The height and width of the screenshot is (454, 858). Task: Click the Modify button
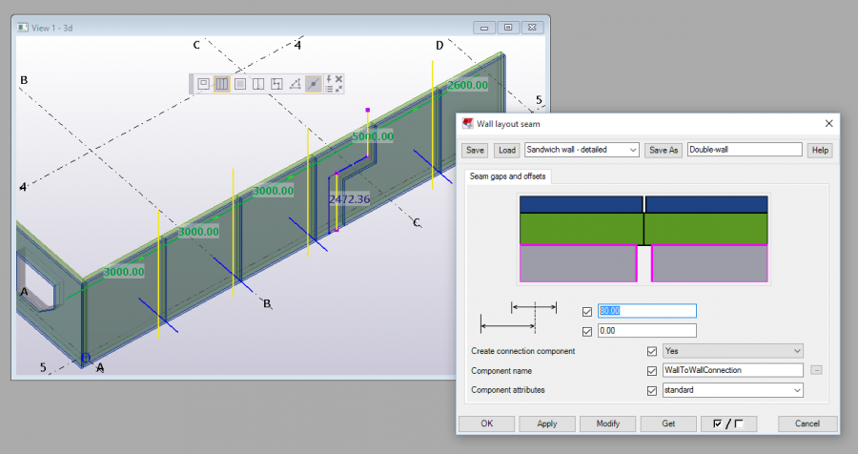[608, 423]
